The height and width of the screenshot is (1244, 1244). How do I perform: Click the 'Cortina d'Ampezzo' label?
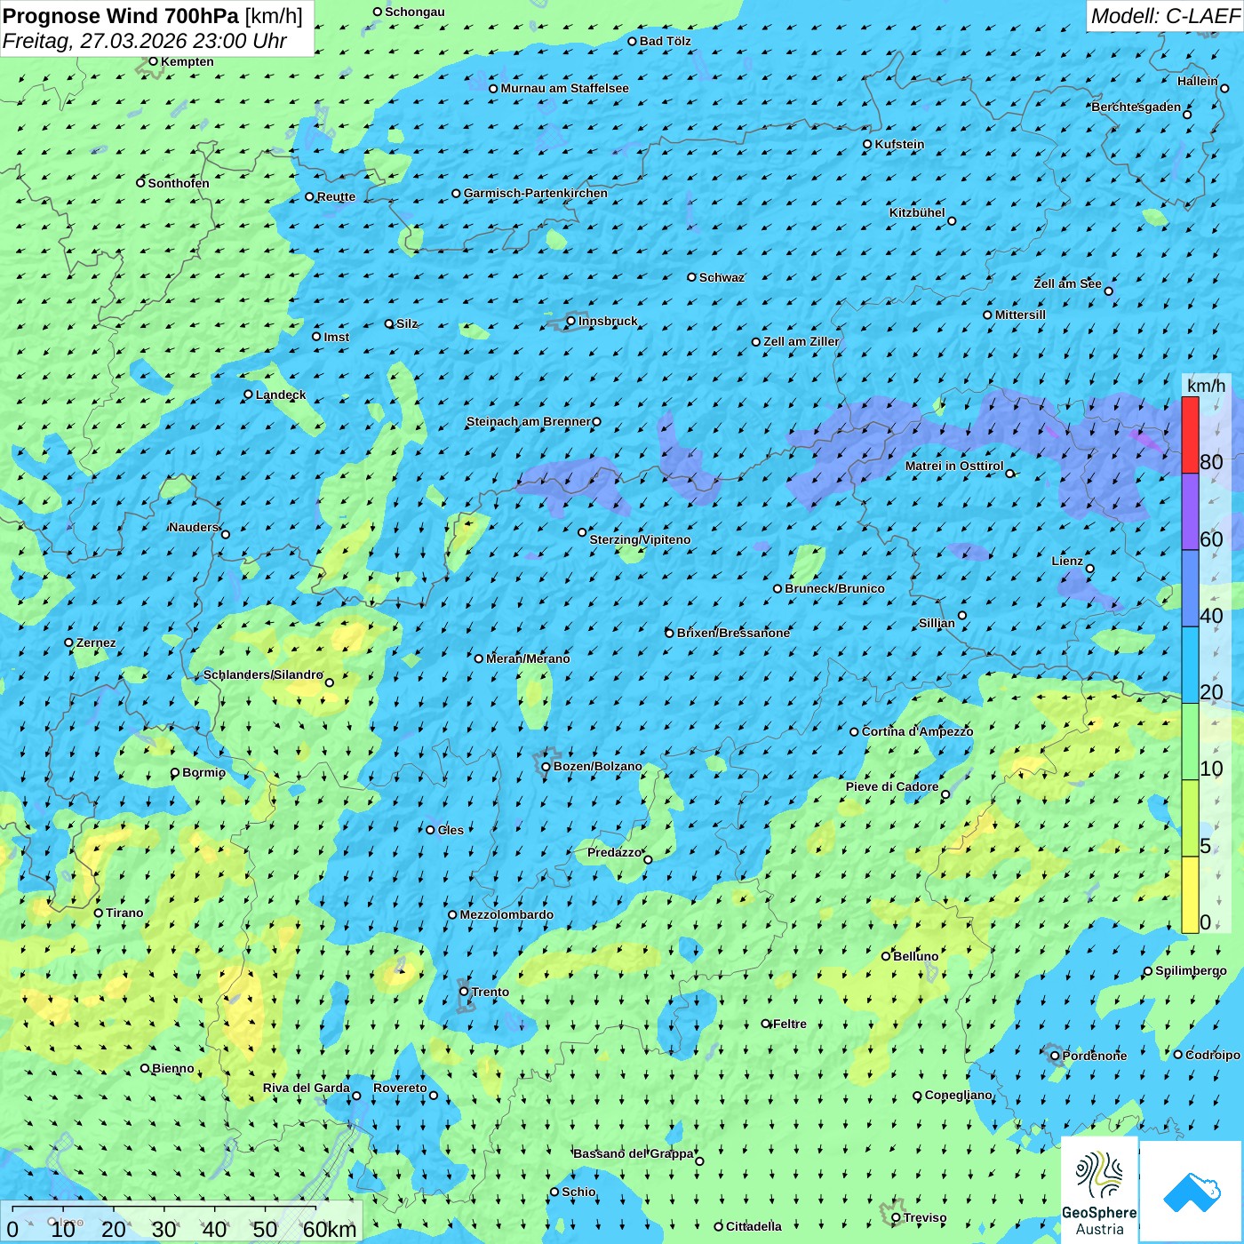[x=917, y=731]
